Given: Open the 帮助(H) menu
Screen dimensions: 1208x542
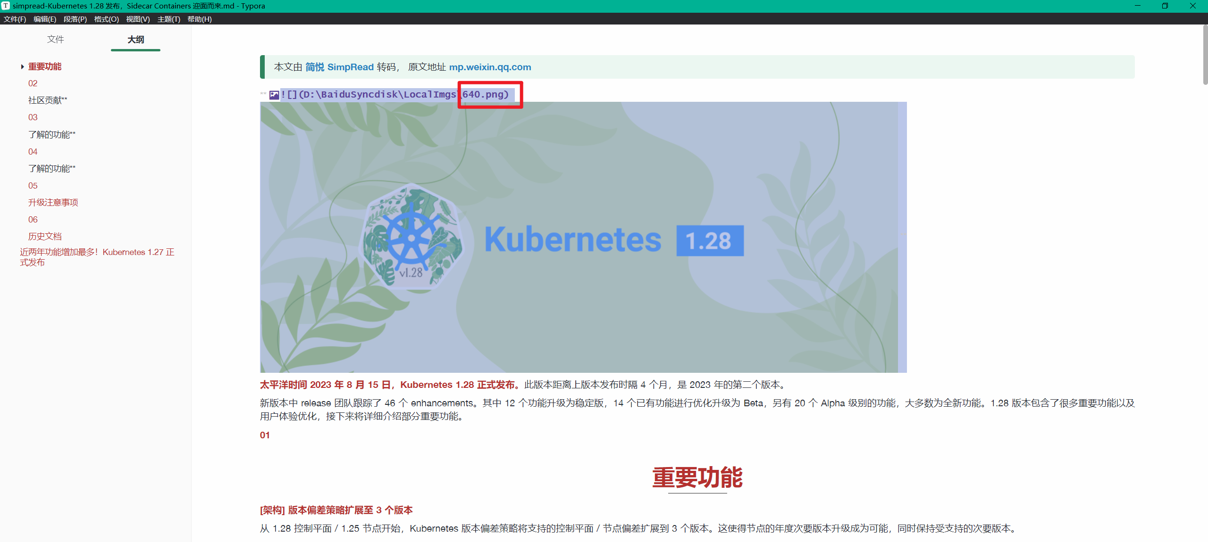Looking at the screenshot, I should click(x=200, y=19).
